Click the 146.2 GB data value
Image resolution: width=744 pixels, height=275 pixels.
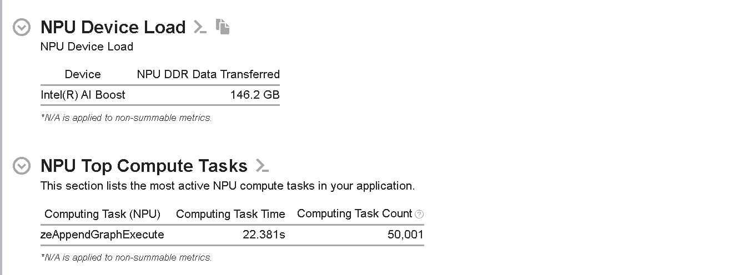tap(255, 95)
